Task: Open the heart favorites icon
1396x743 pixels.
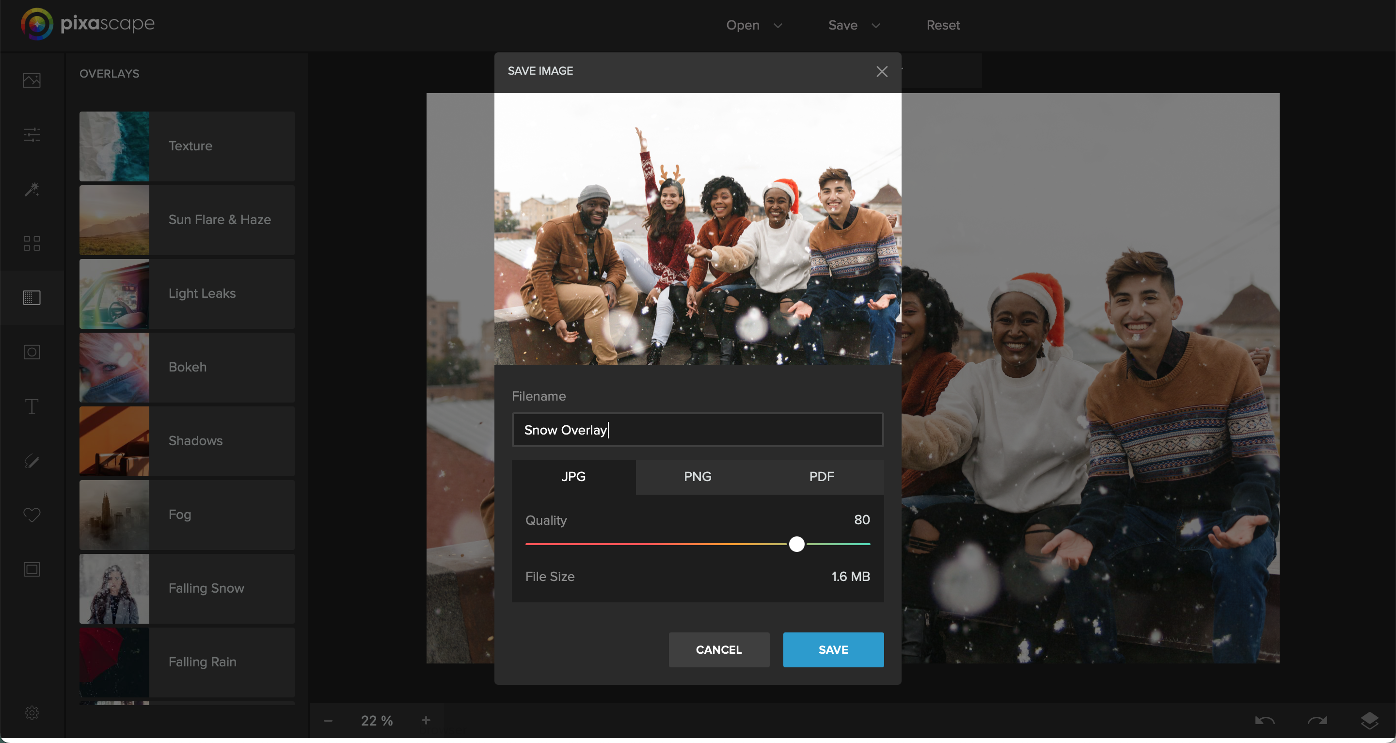Action: click(x=32, y=515)
